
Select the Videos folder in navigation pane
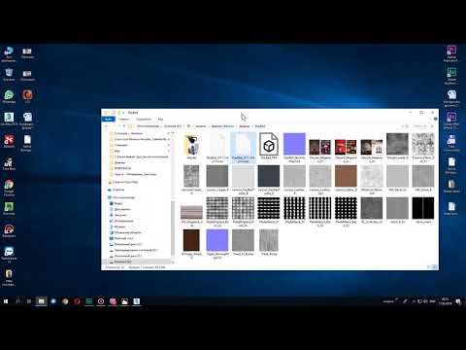pos(118,203)
